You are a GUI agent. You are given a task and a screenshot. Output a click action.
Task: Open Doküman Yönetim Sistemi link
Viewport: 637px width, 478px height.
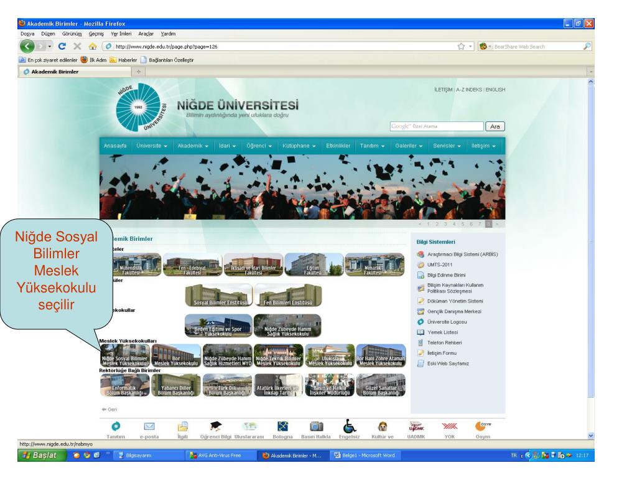click(x=455, y=301)
